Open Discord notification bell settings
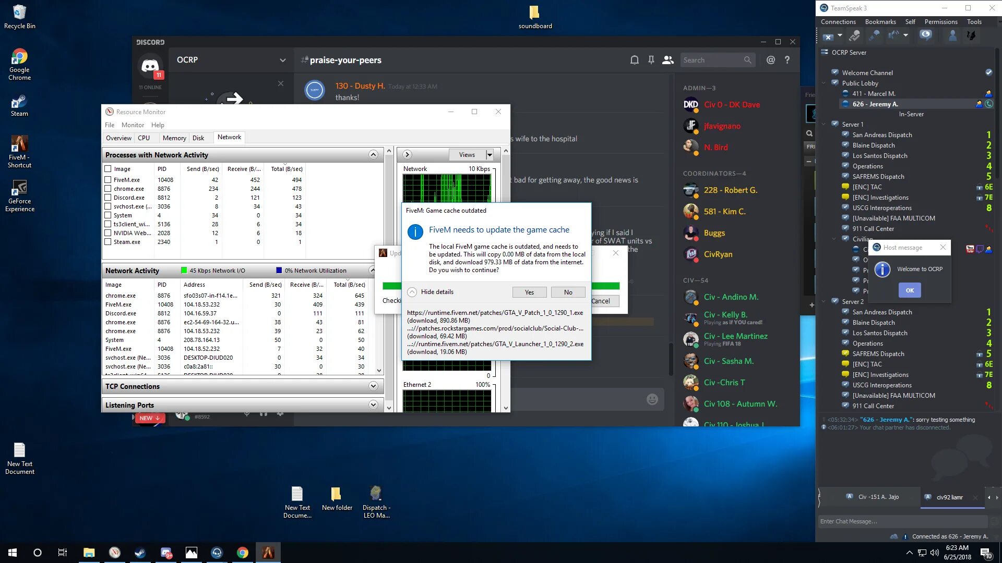The image size is (1002, 563). click(x=634, y=60)
